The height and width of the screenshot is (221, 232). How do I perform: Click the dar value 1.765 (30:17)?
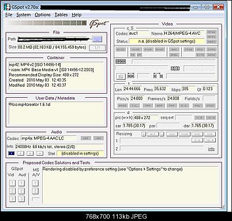point(203,126)
